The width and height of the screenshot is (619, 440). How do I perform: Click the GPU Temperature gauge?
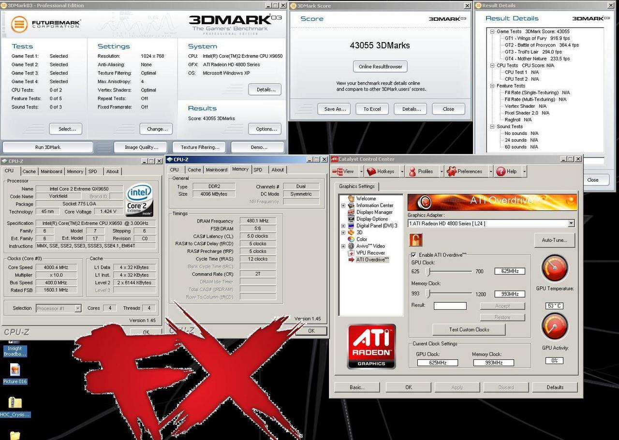coord(554,268)
